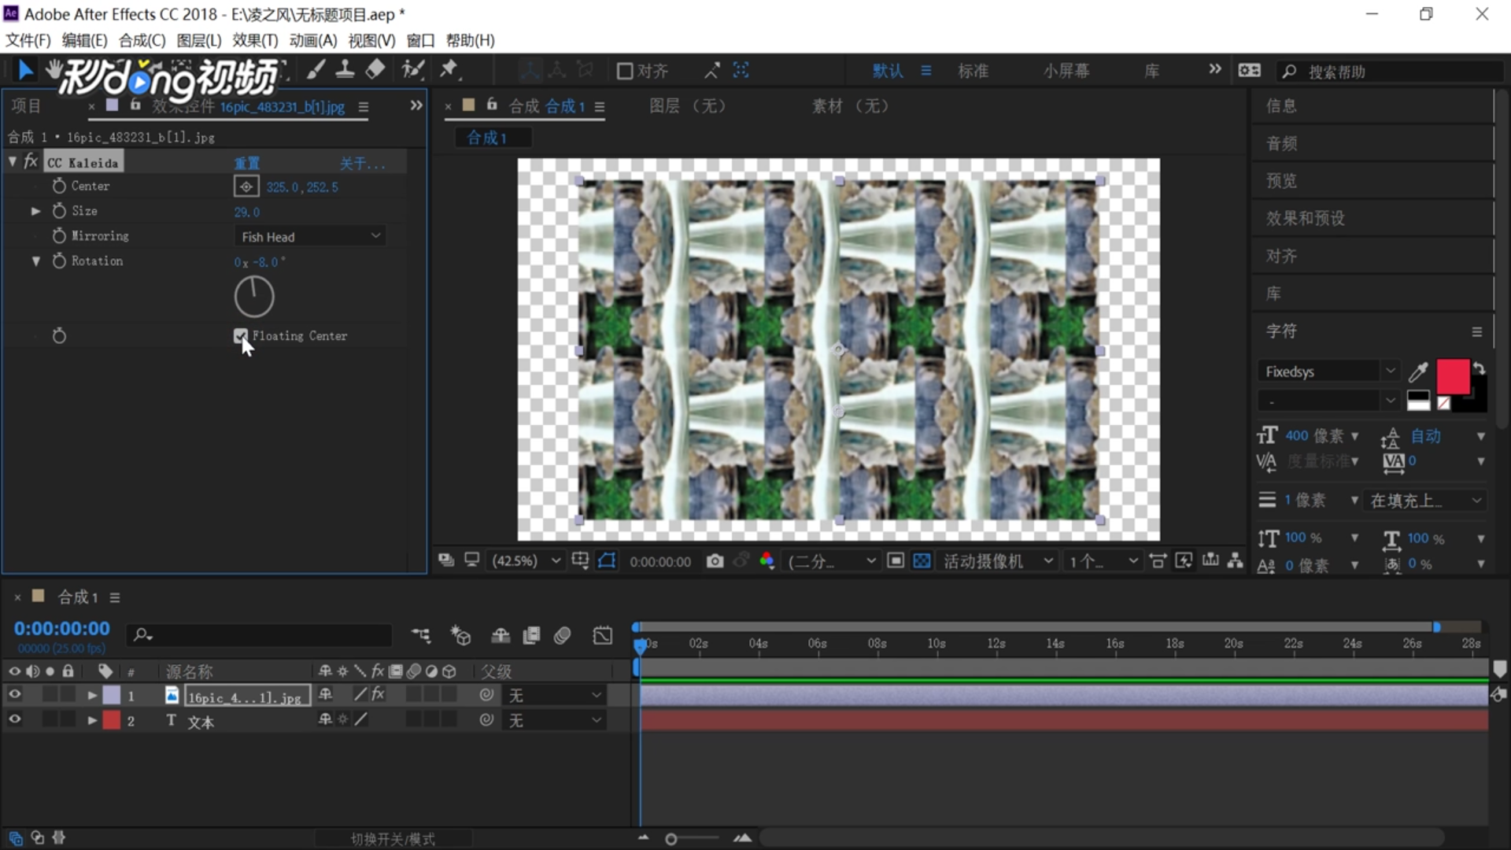Hide the 文本 layer with eye toggle
1511x850 pixels.
tap(14, 720)
